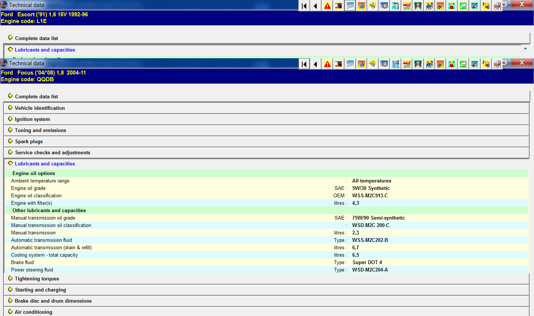Collapse Lubricants and capacities in Focus window

[44, 164]
